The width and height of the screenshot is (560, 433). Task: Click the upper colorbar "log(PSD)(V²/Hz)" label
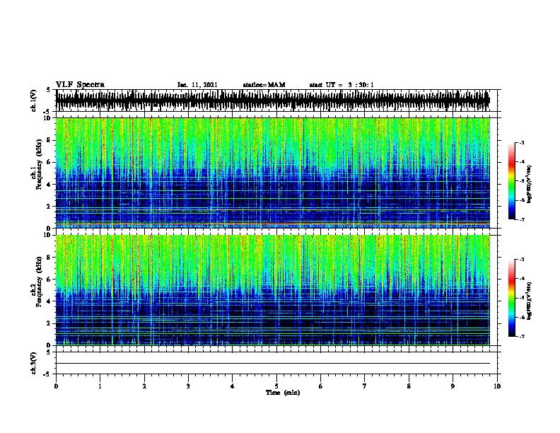pos(530,184)
